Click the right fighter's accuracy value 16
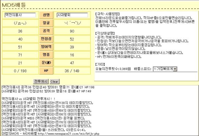199x136 pixels. pyautogui.click(x=72, y=55)
